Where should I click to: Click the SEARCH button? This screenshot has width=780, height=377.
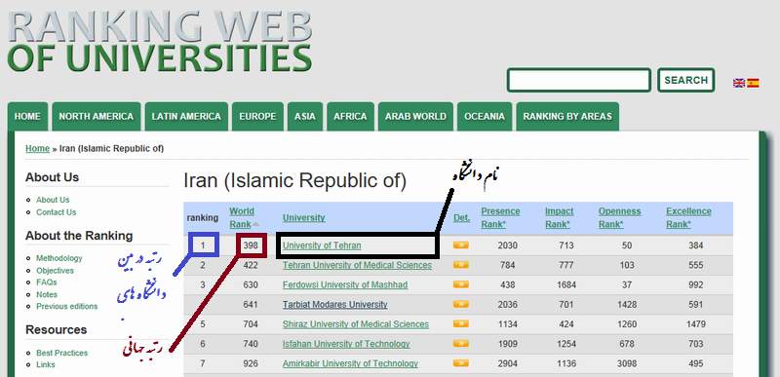click(686, 80)
